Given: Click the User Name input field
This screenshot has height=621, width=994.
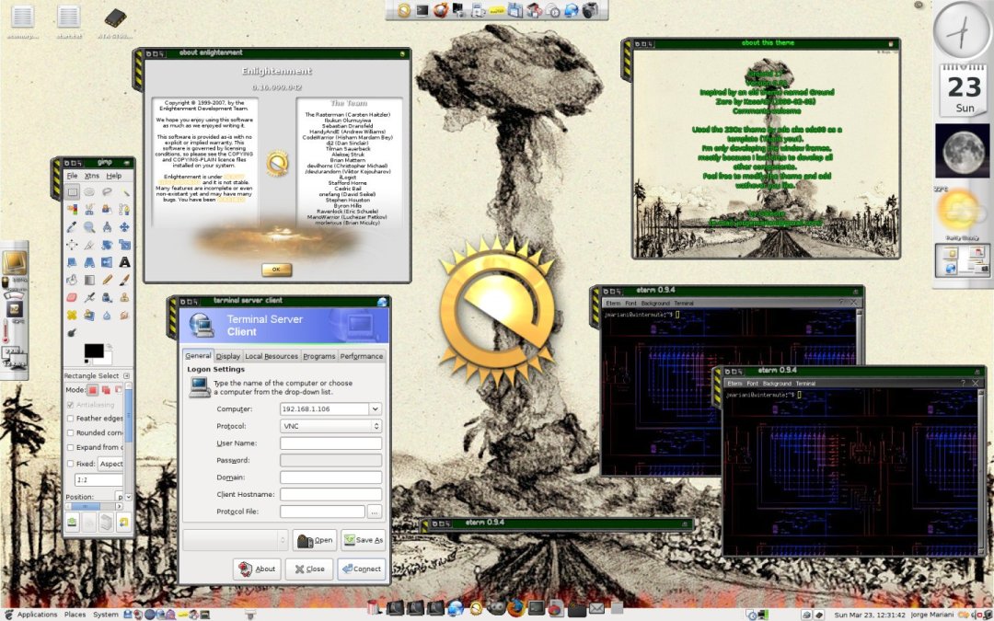Looking at the screenshot, I should point(331,443).
